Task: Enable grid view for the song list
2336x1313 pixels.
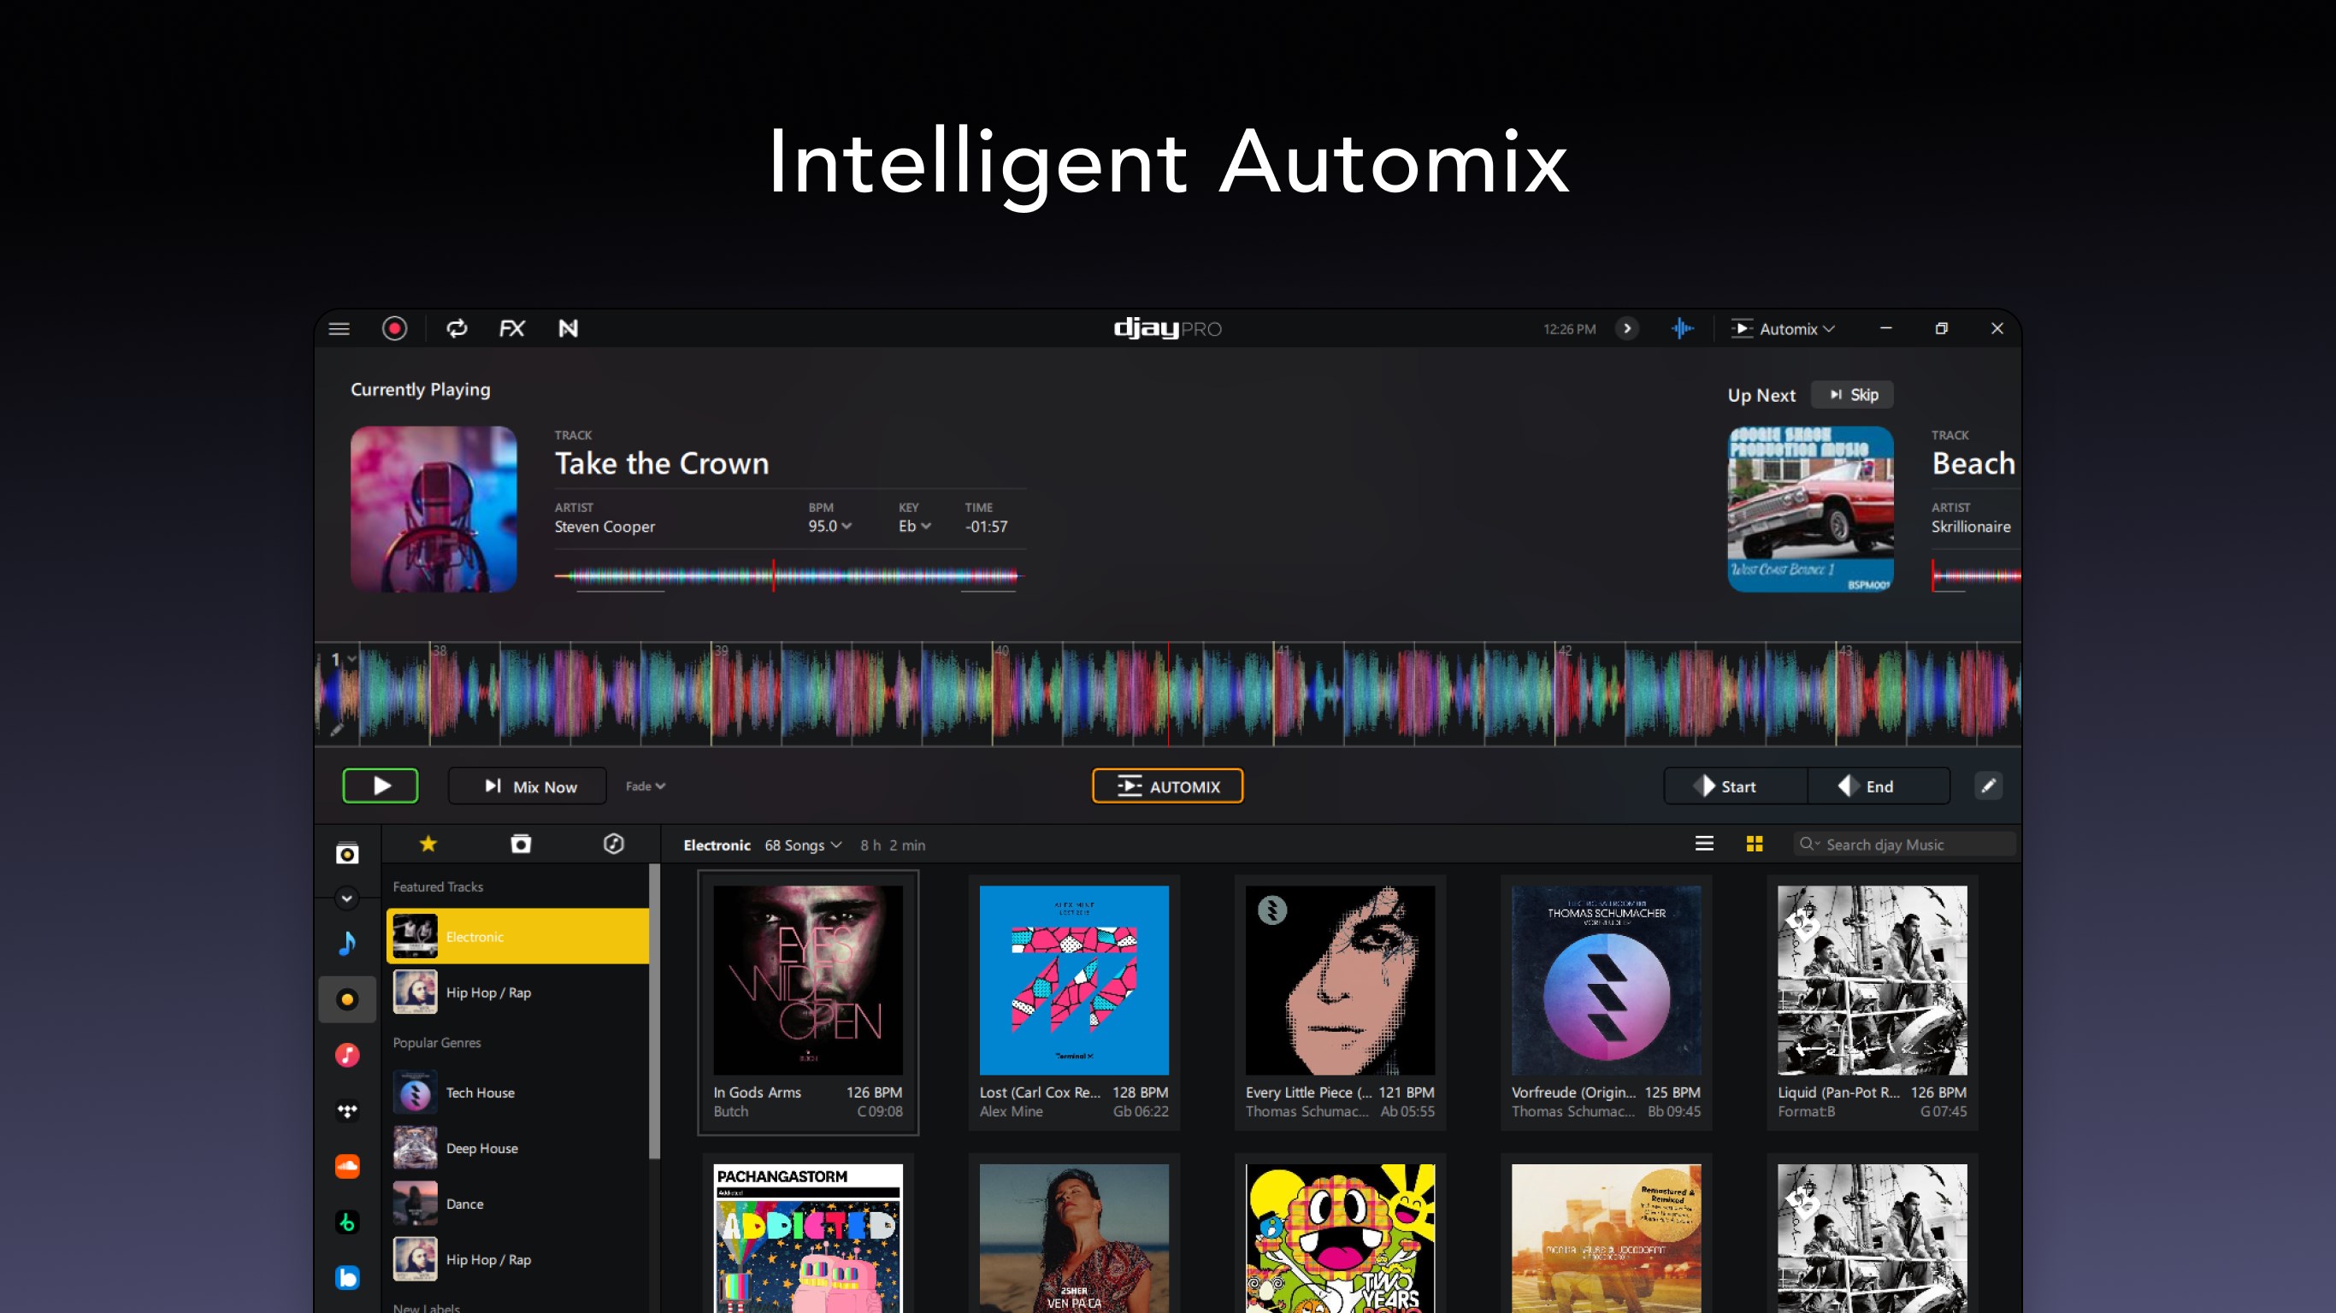Action: 1754,844
